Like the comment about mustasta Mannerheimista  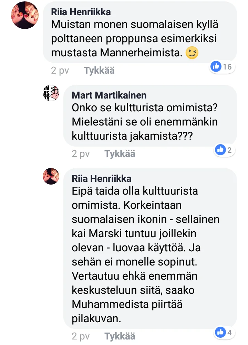click(x=99, y=71)
